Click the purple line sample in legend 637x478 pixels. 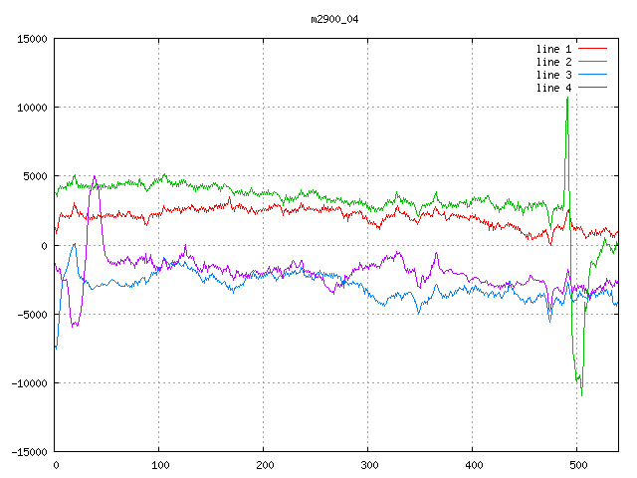592,88
